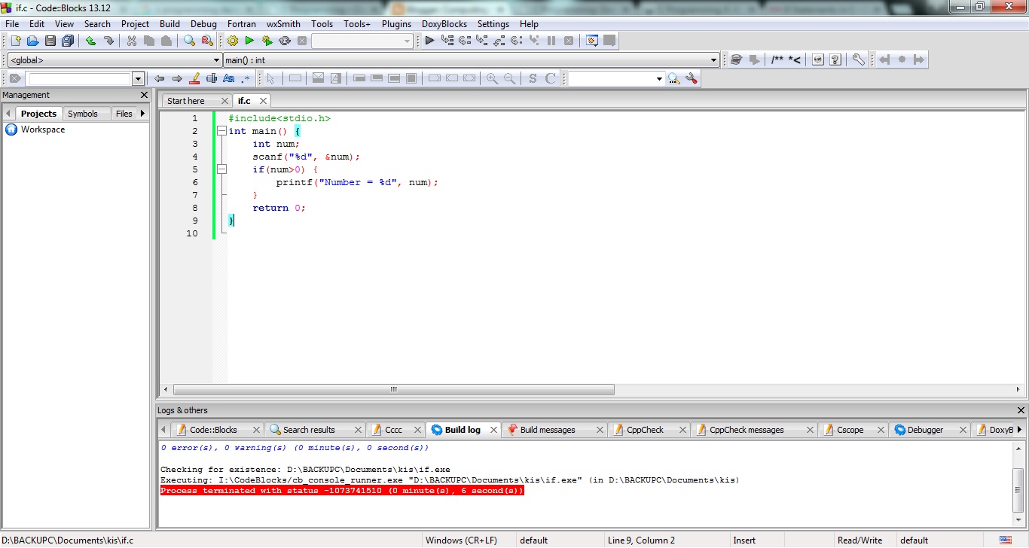
Task: Collapse the if(num>0) code fold
Action: pyautogui.click(x=221, y=169)
